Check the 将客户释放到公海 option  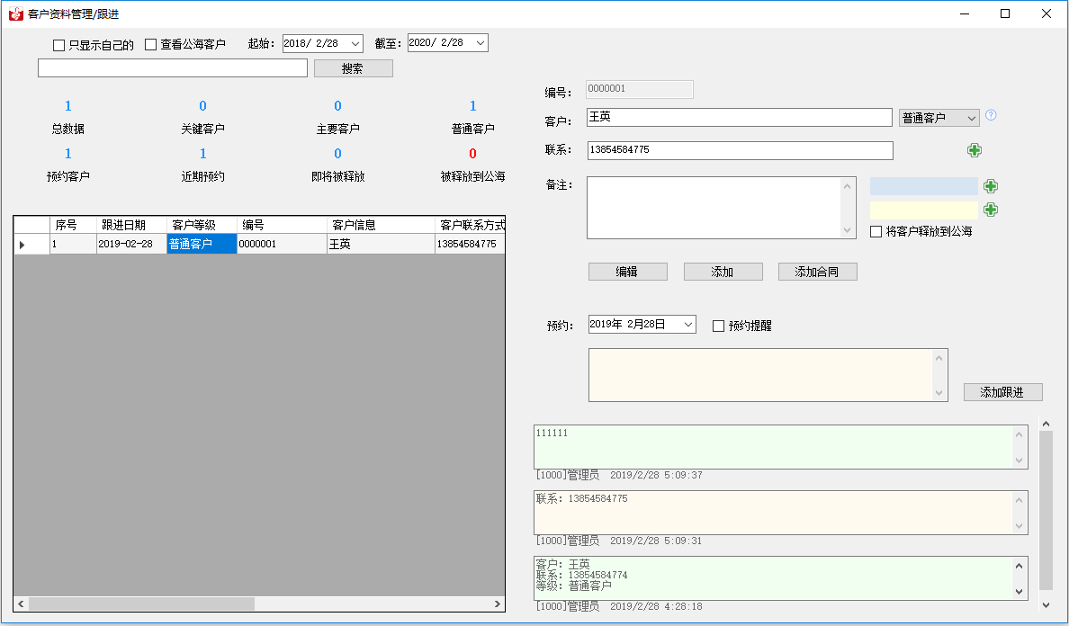pos(876,231)
